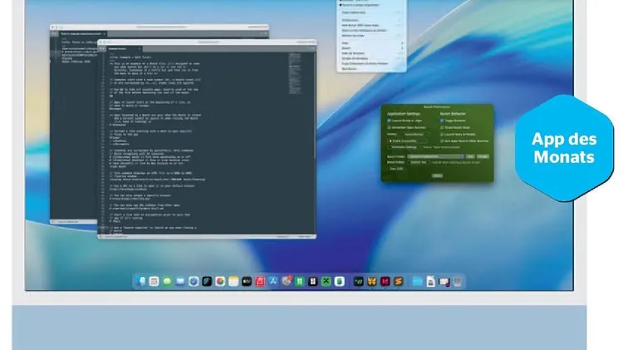The height and width of the screenshot is (350, 623).
Task: Open the Bunch Editor Sublime Text dropdown
Action: click(x=417, y=162)
